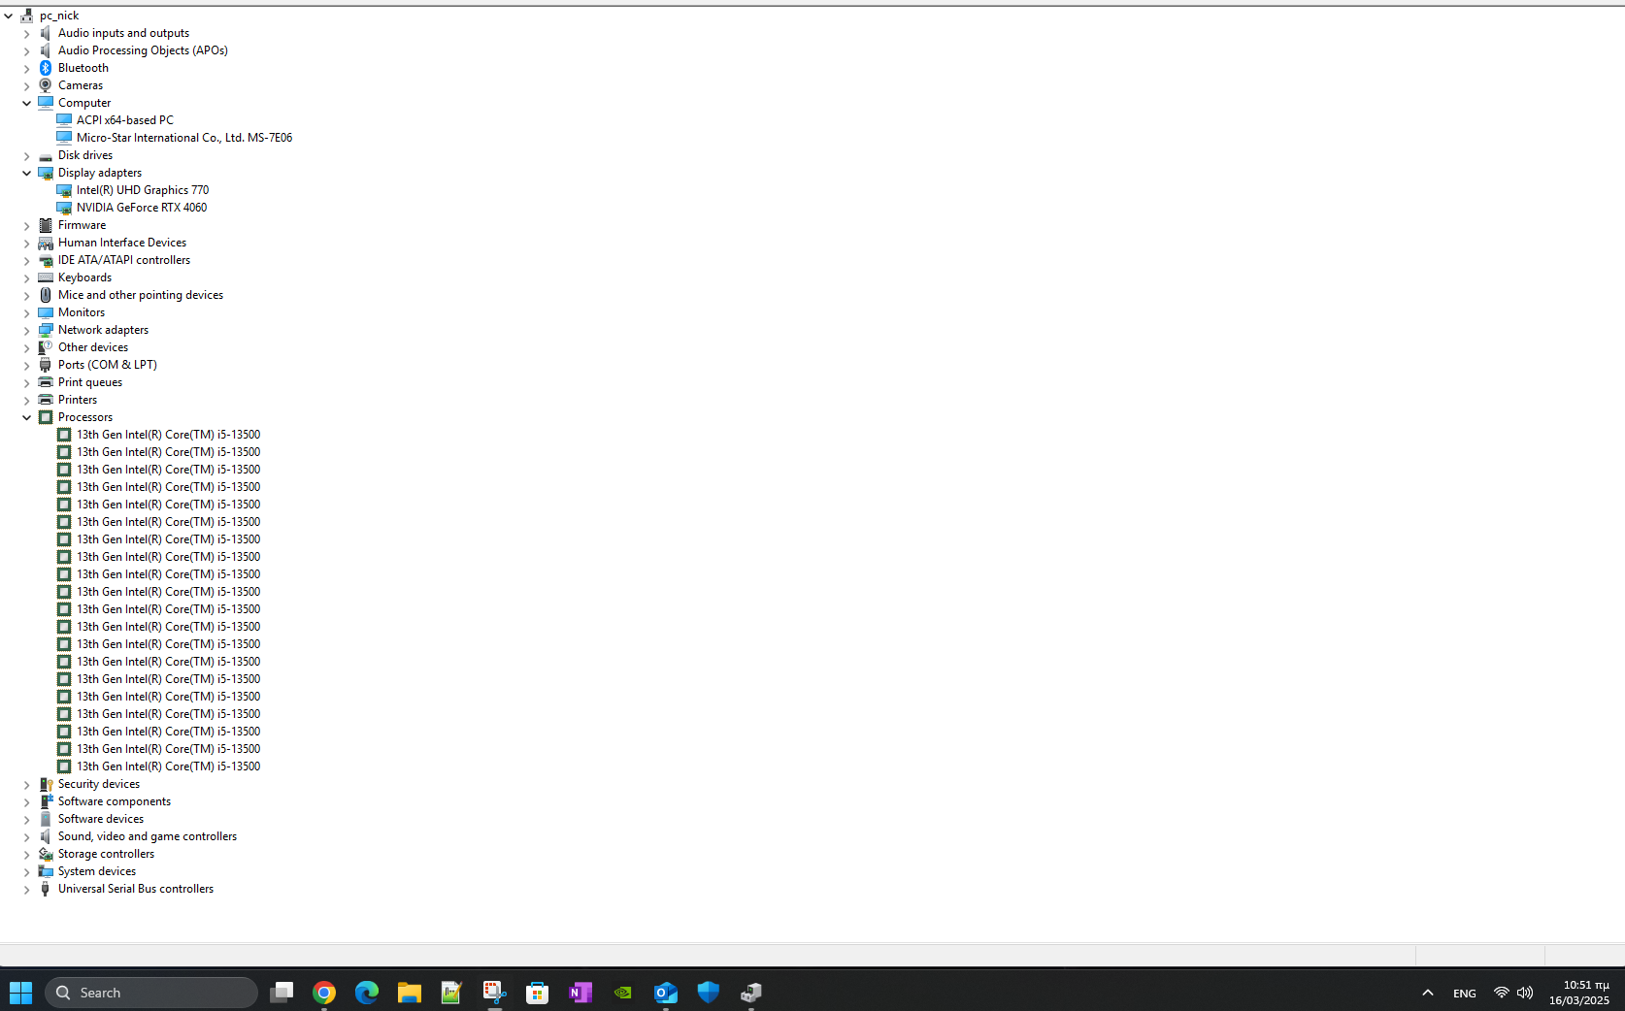Select the first 13th Gen Intel Core i5-13500 processor
This screenshot has height=1011, width=1625.
click(169, 435)
